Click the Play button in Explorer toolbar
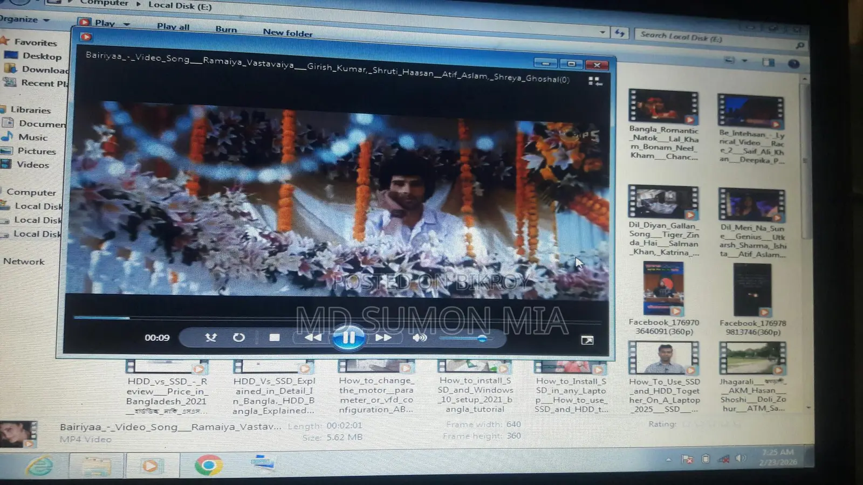Viewport: 863px width, 485px height. pos(98,23)
